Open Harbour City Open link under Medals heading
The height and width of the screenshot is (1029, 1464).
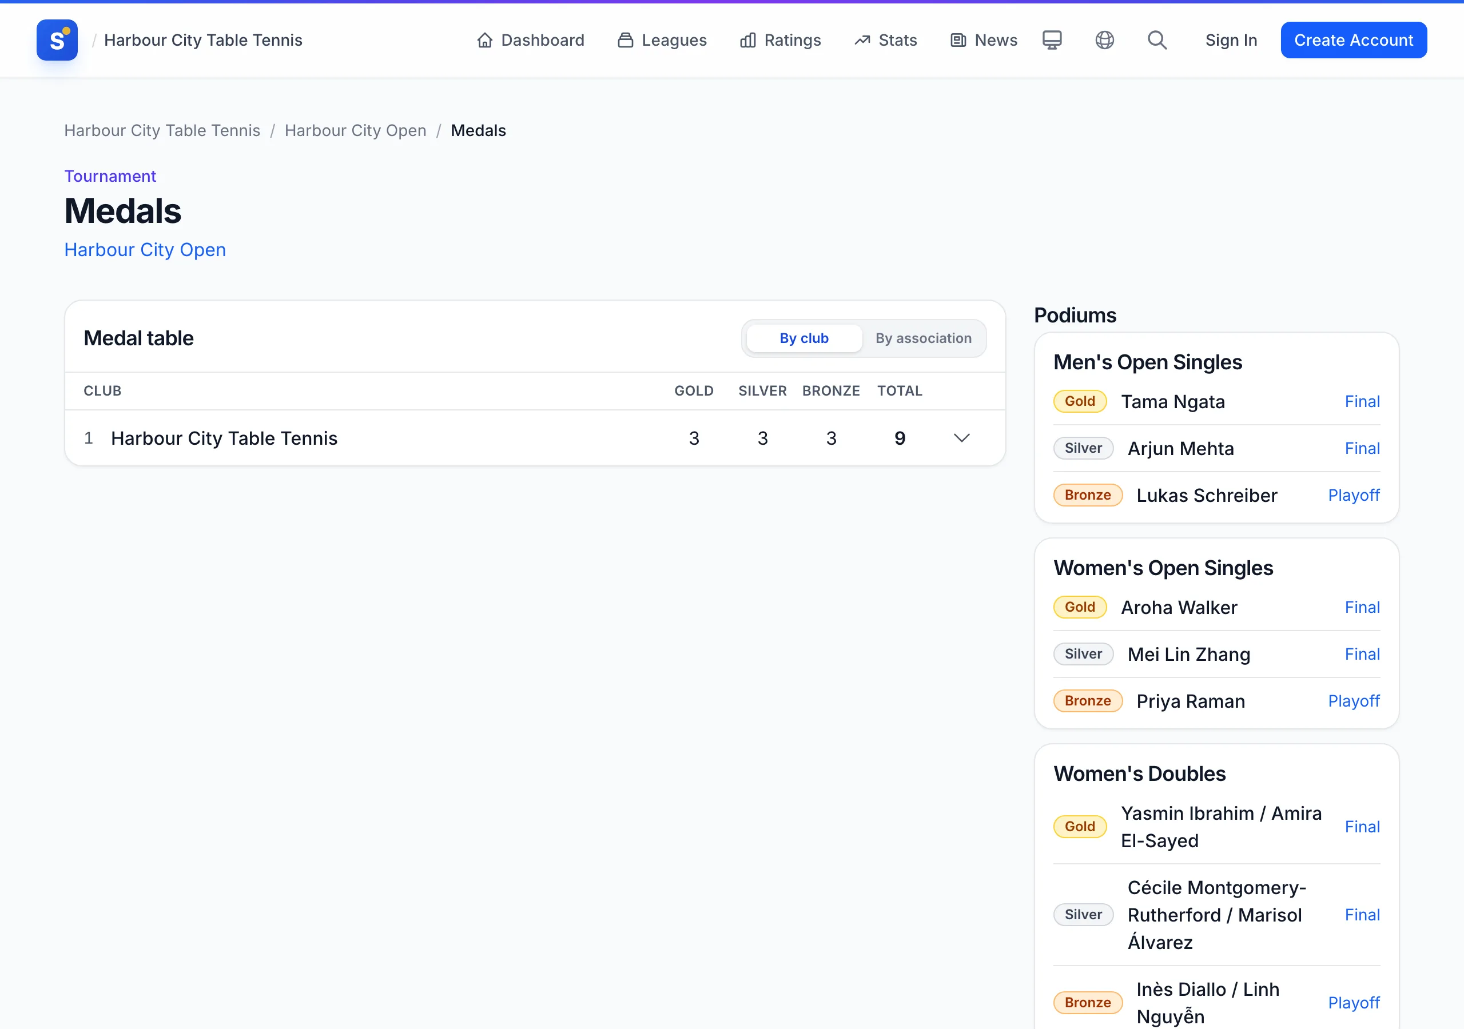[145, 250]
